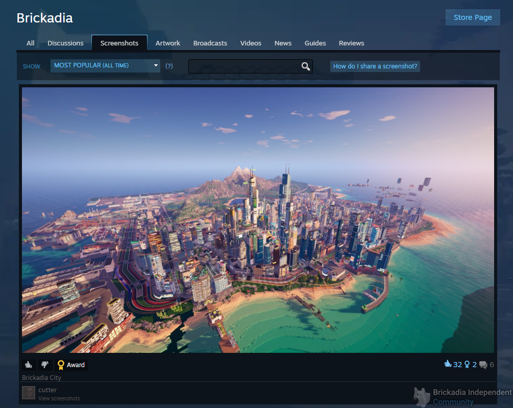
Task: Focus the screenshot search field
Action: pyautogui.click(x=244, y=66)
